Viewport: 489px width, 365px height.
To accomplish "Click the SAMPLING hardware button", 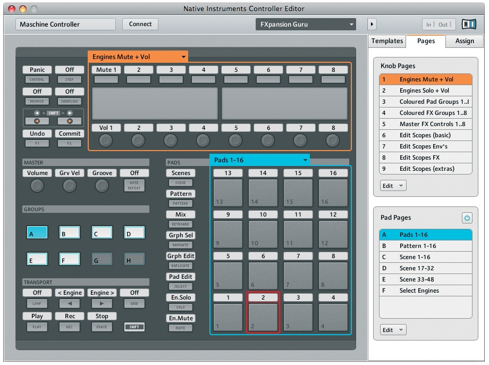I will click(70, 101).
